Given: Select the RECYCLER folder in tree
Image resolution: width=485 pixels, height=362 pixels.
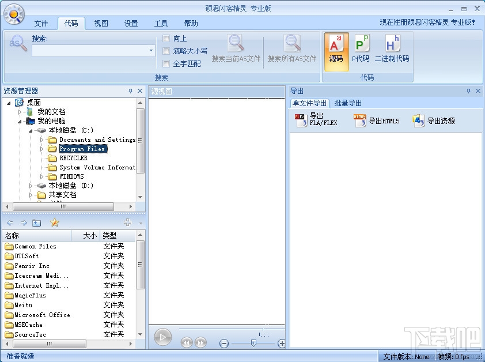Looking at the screenshot, I should coord(73,159).
